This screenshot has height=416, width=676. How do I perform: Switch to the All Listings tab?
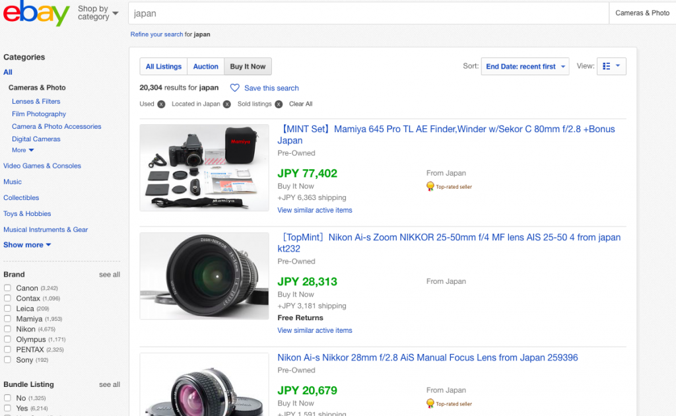coord(164,67)
